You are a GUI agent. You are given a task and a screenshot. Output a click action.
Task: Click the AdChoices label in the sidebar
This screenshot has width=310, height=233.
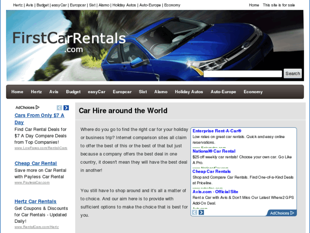25,107
